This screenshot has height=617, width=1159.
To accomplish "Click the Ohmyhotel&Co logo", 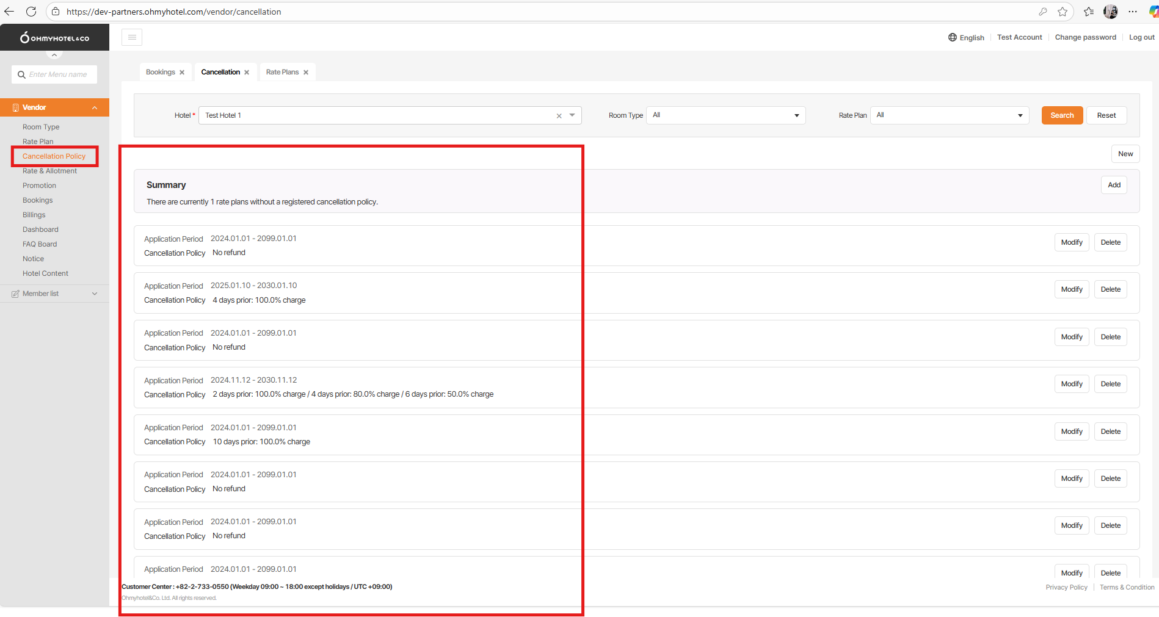I will [55, 38].
